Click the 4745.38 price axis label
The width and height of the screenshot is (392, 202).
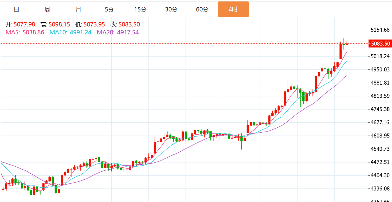pyautogui.click(x=380, y=109)
